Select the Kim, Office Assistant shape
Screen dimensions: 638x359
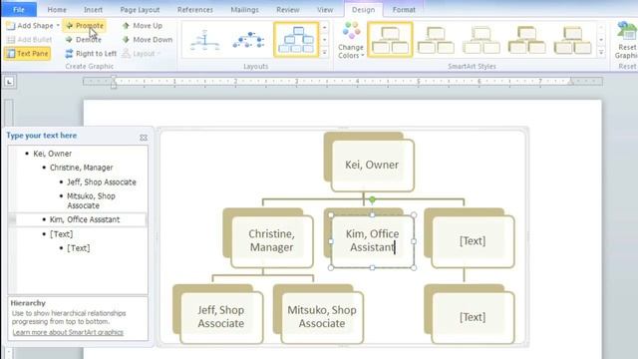372,240
